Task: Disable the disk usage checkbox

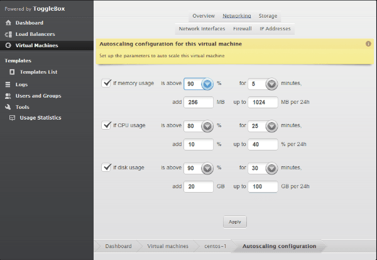Action: 106,167
